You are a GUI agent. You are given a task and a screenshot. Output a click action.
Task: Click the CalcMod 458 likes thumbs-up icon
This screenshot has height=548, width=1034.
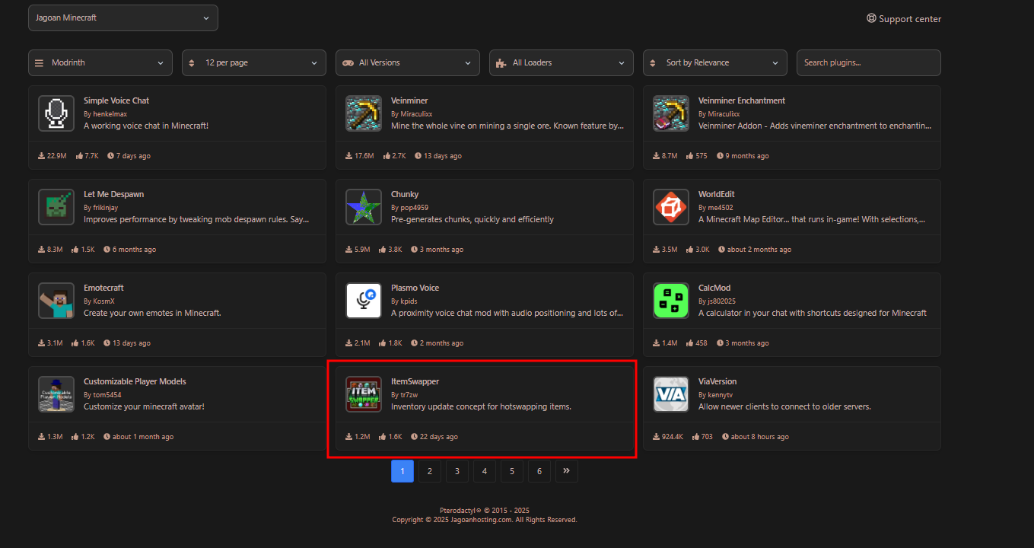coord(689,343)
